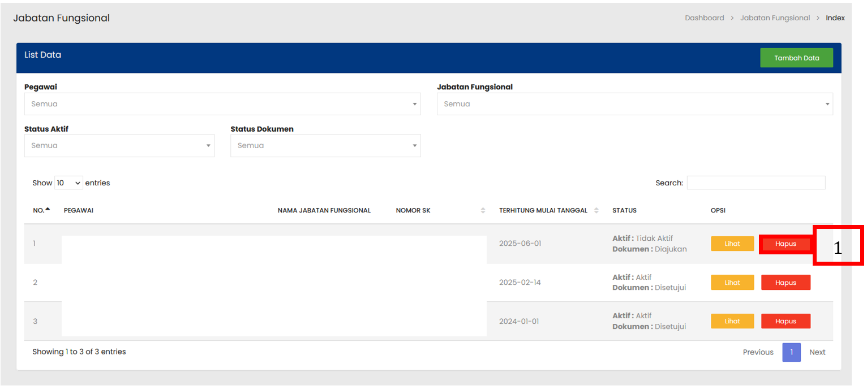This screenshot has height=390, width=867.
Task: Click the green Tambah Data button
Action: point(796,58)
